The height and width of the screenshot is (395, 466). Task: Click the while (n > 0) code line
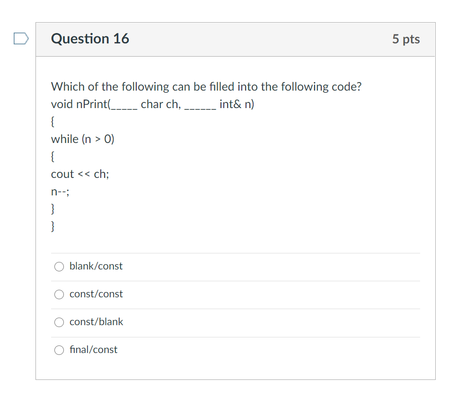pos(83,139)
